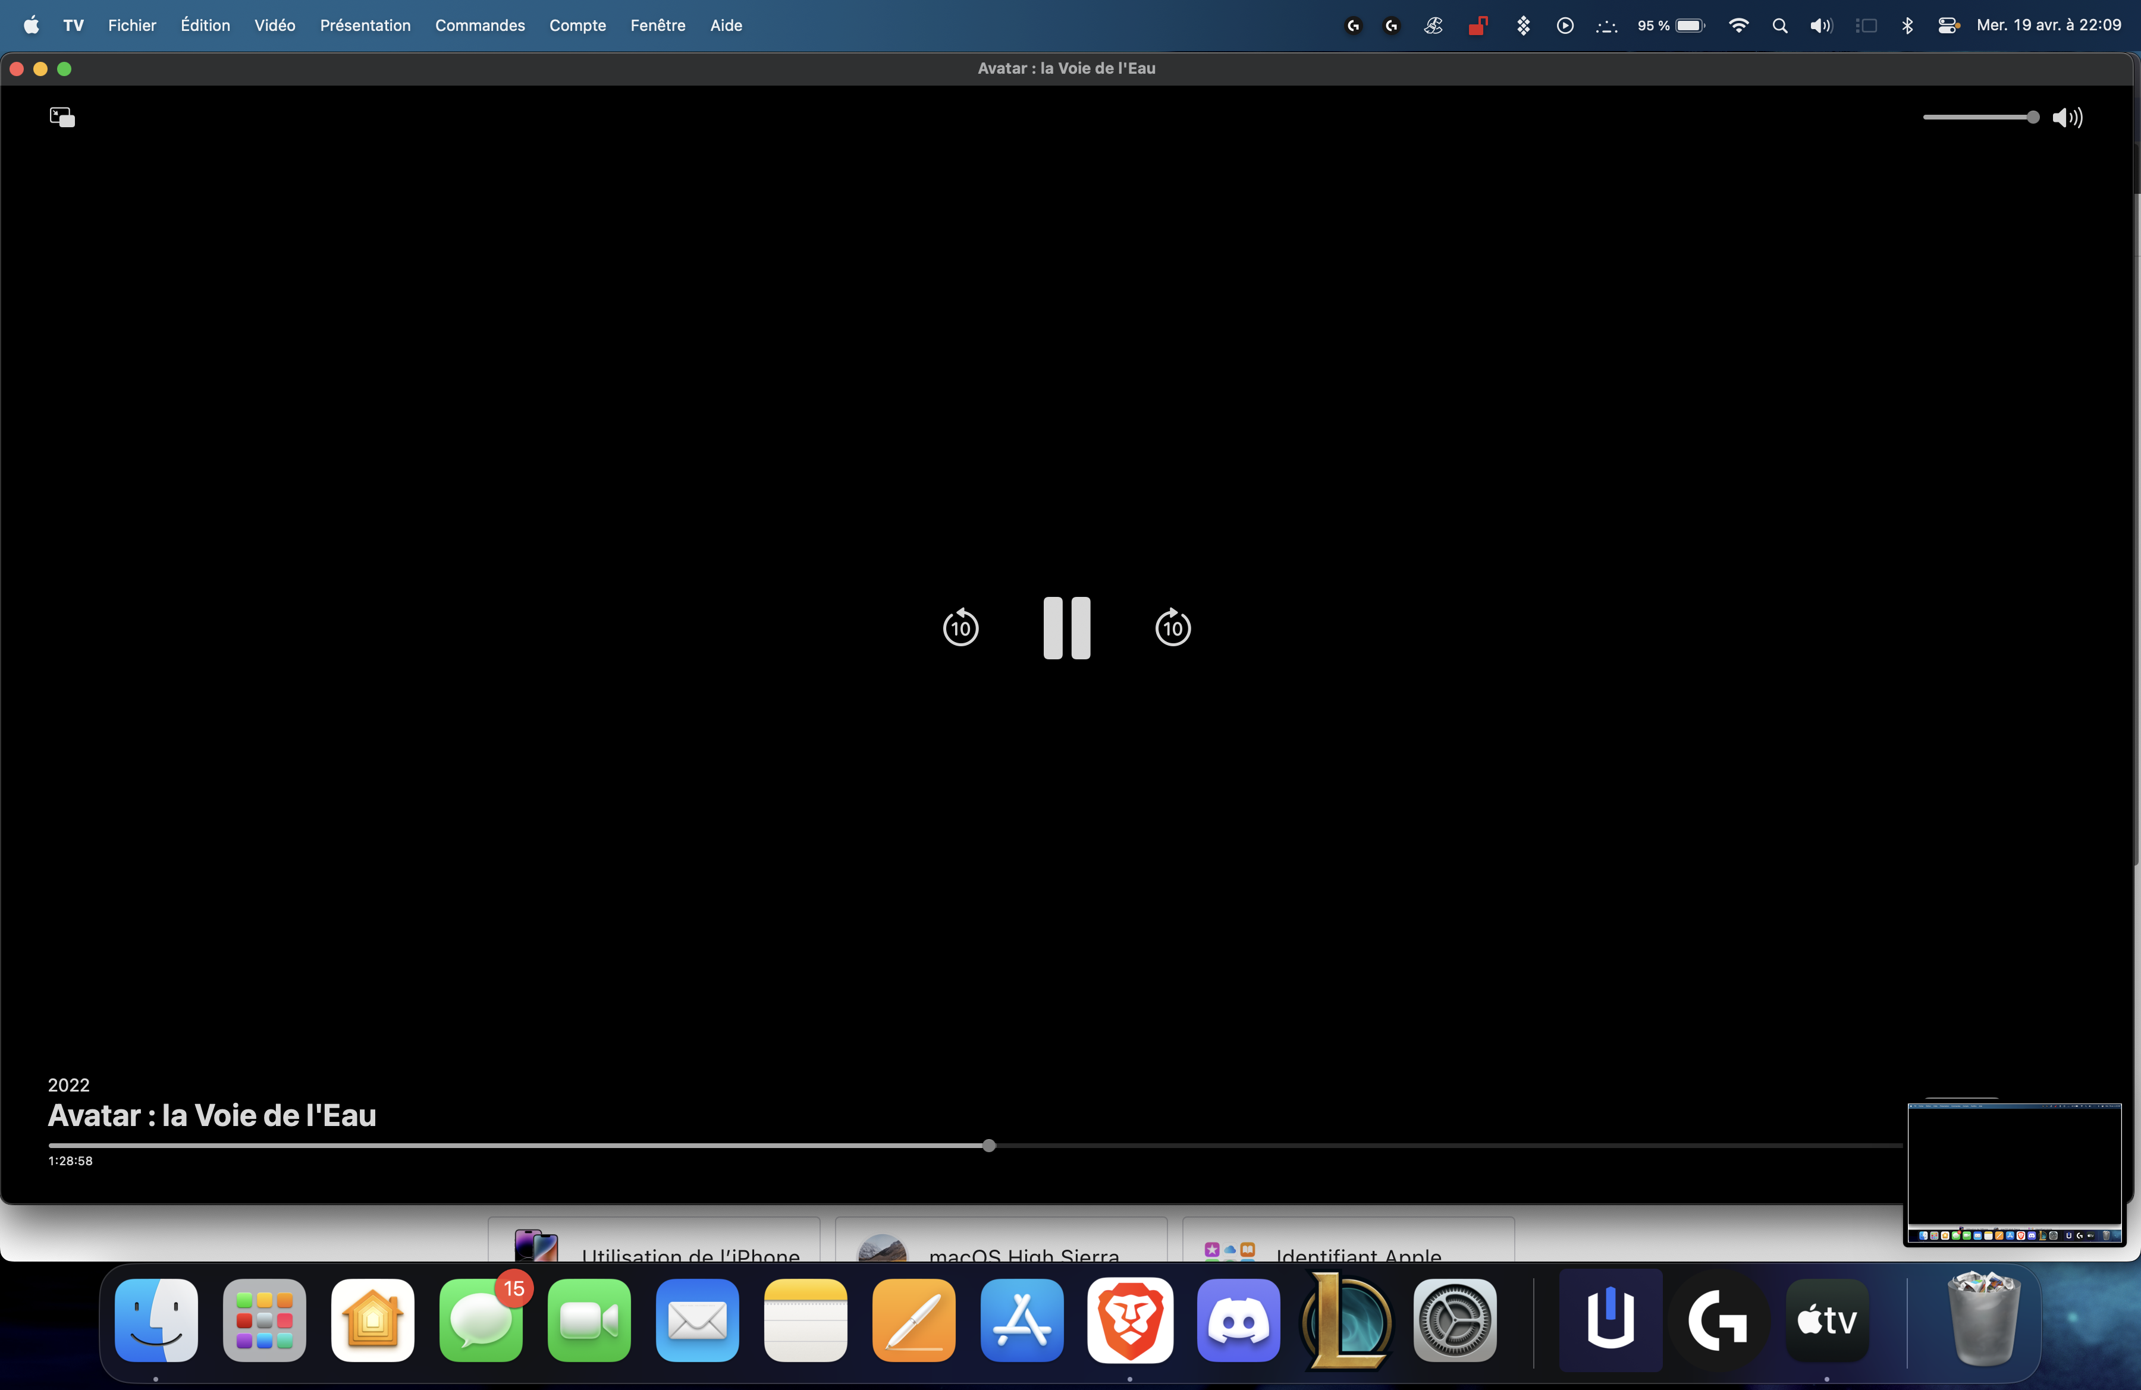Pause the movie playback

click(x=1066, y=628)
